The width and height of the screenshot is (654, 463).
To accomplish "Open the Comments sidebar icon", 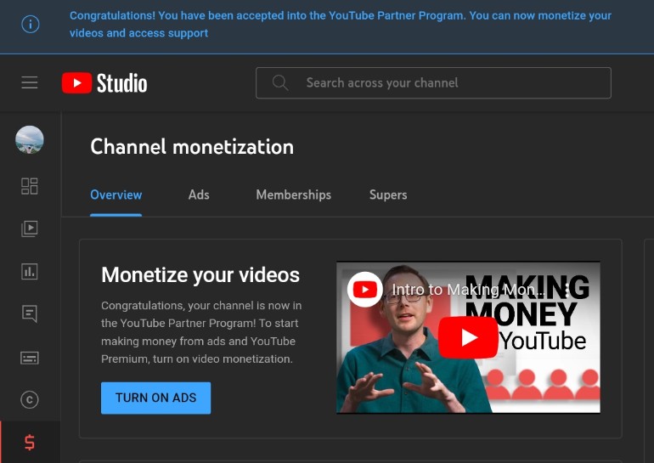I will 30,313.
